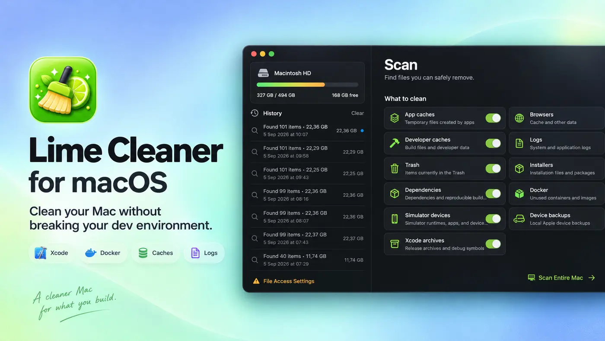Open scan from 5 Sep 2026 at 09:43
Image resolution: width=605 pixels, height=341 pixels.
pos(307,174)
